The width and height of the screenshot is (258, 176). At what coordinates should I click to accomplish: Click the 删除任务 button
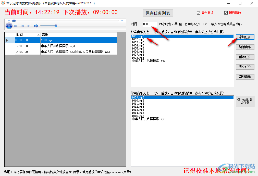click(x=245, y=57)
